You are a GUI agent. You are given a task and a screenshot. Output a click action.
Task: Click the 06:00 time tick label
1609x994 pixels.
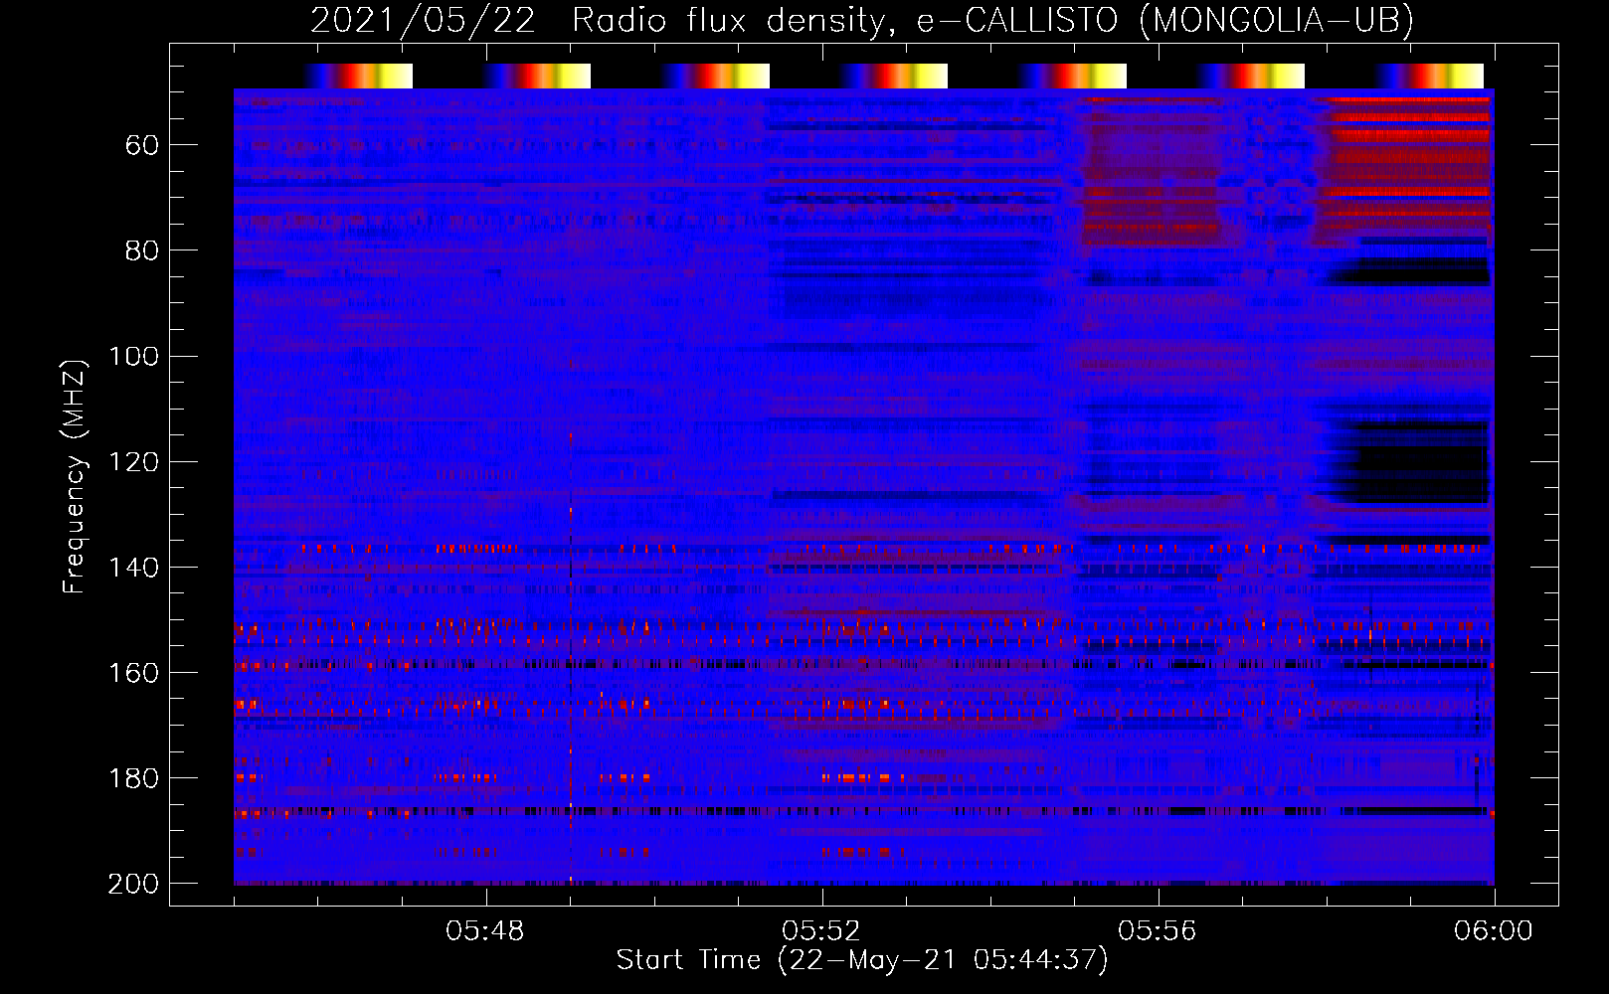pos(1494,931)
